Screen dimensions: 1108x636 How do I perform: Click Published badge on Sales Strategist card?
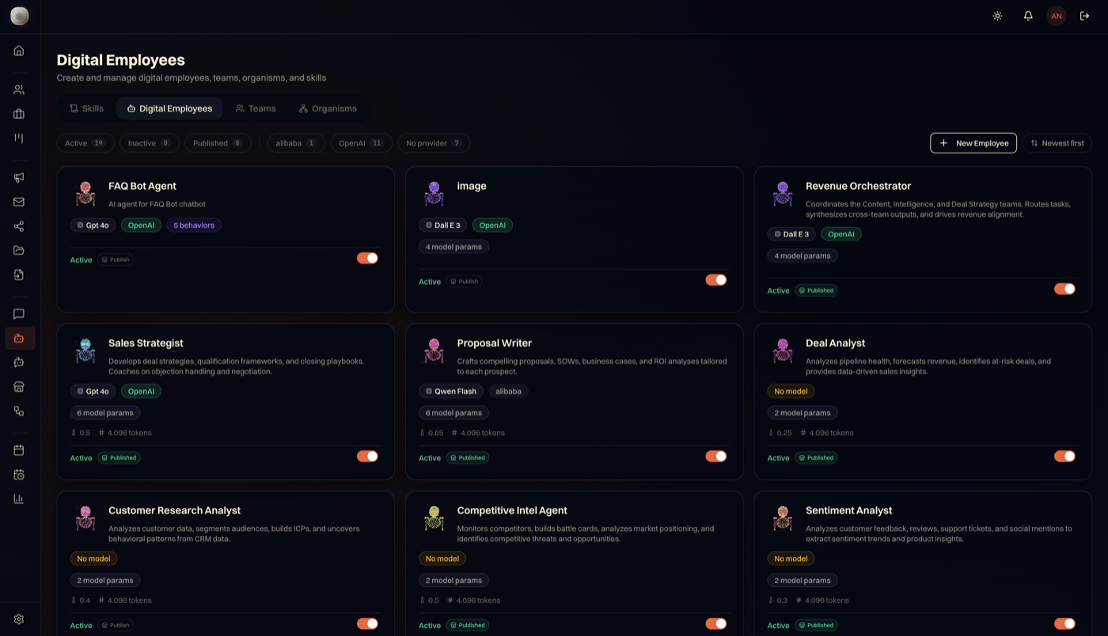click(x=119, y=457)
